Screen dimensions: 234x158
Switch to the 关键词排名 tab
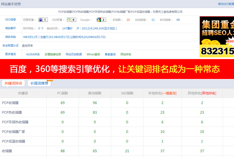point(13,83)
